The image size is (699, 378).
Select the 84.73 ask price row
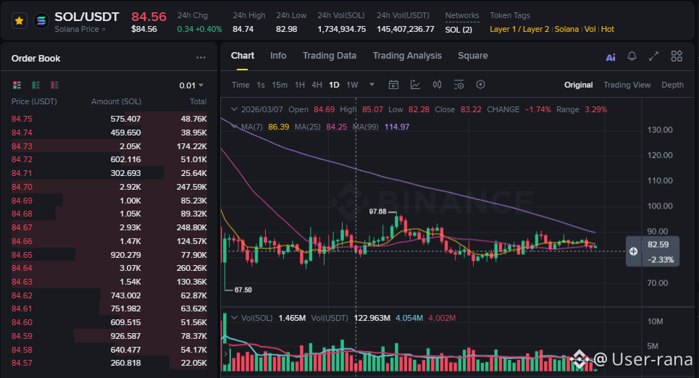(109, 146)
